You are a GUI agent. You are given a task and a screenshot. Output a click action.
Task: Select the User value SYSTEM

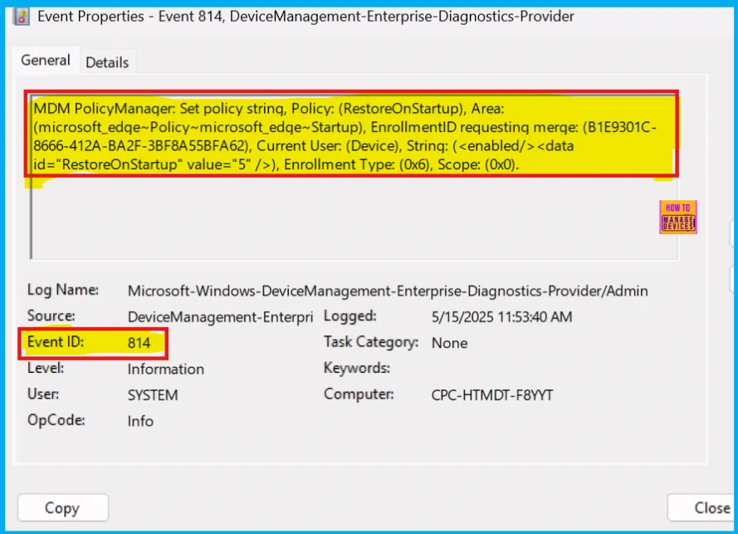pos(153,394)
